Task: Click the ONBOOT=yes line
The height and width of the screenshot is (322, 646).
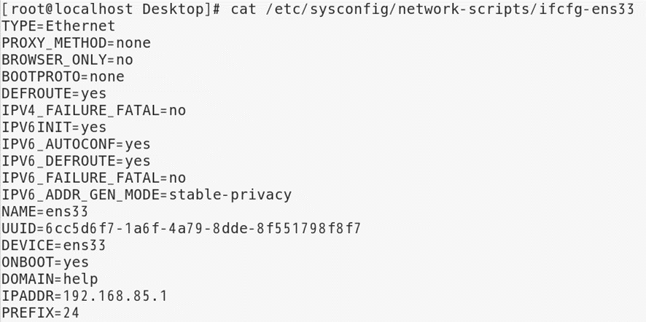Action: pyautogui.click(x=45, y=263)
